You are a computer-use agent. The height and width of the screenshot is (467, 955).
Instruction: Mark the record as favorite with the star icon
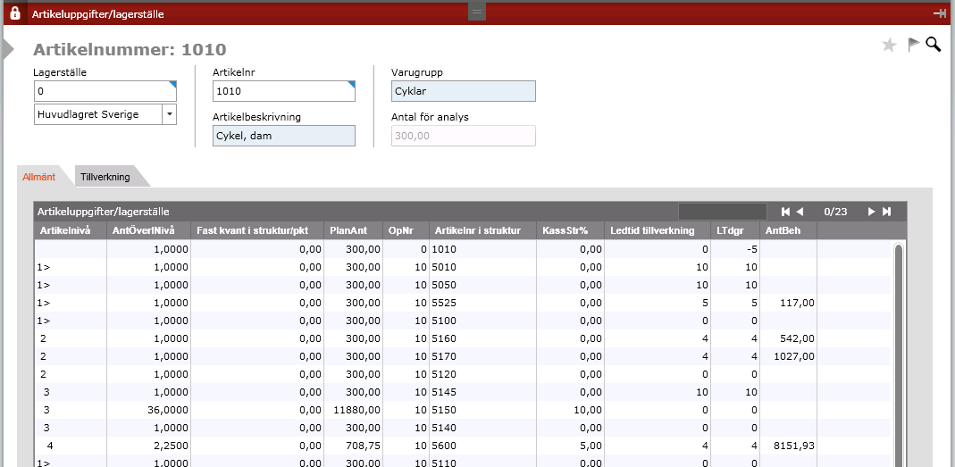click(889, 45)
